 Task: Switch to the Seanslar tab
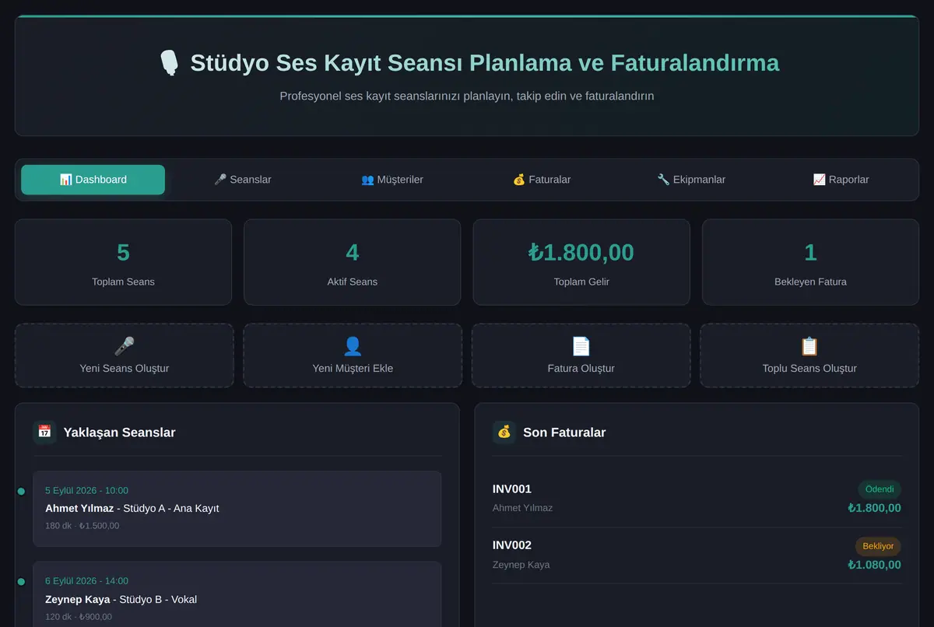243,180
